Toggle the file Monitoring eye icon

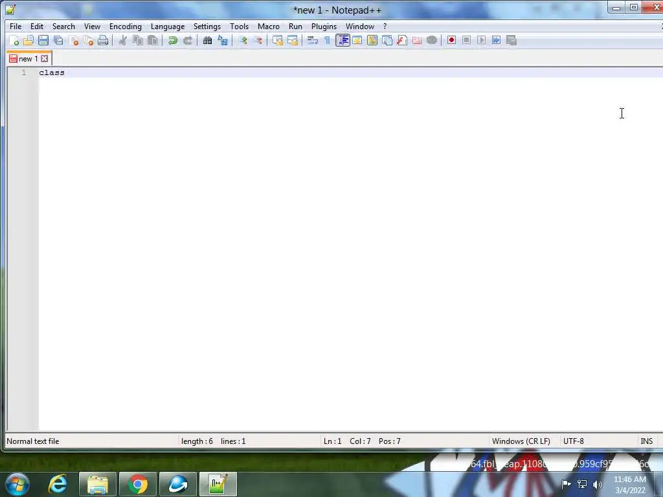click(432, 41)
